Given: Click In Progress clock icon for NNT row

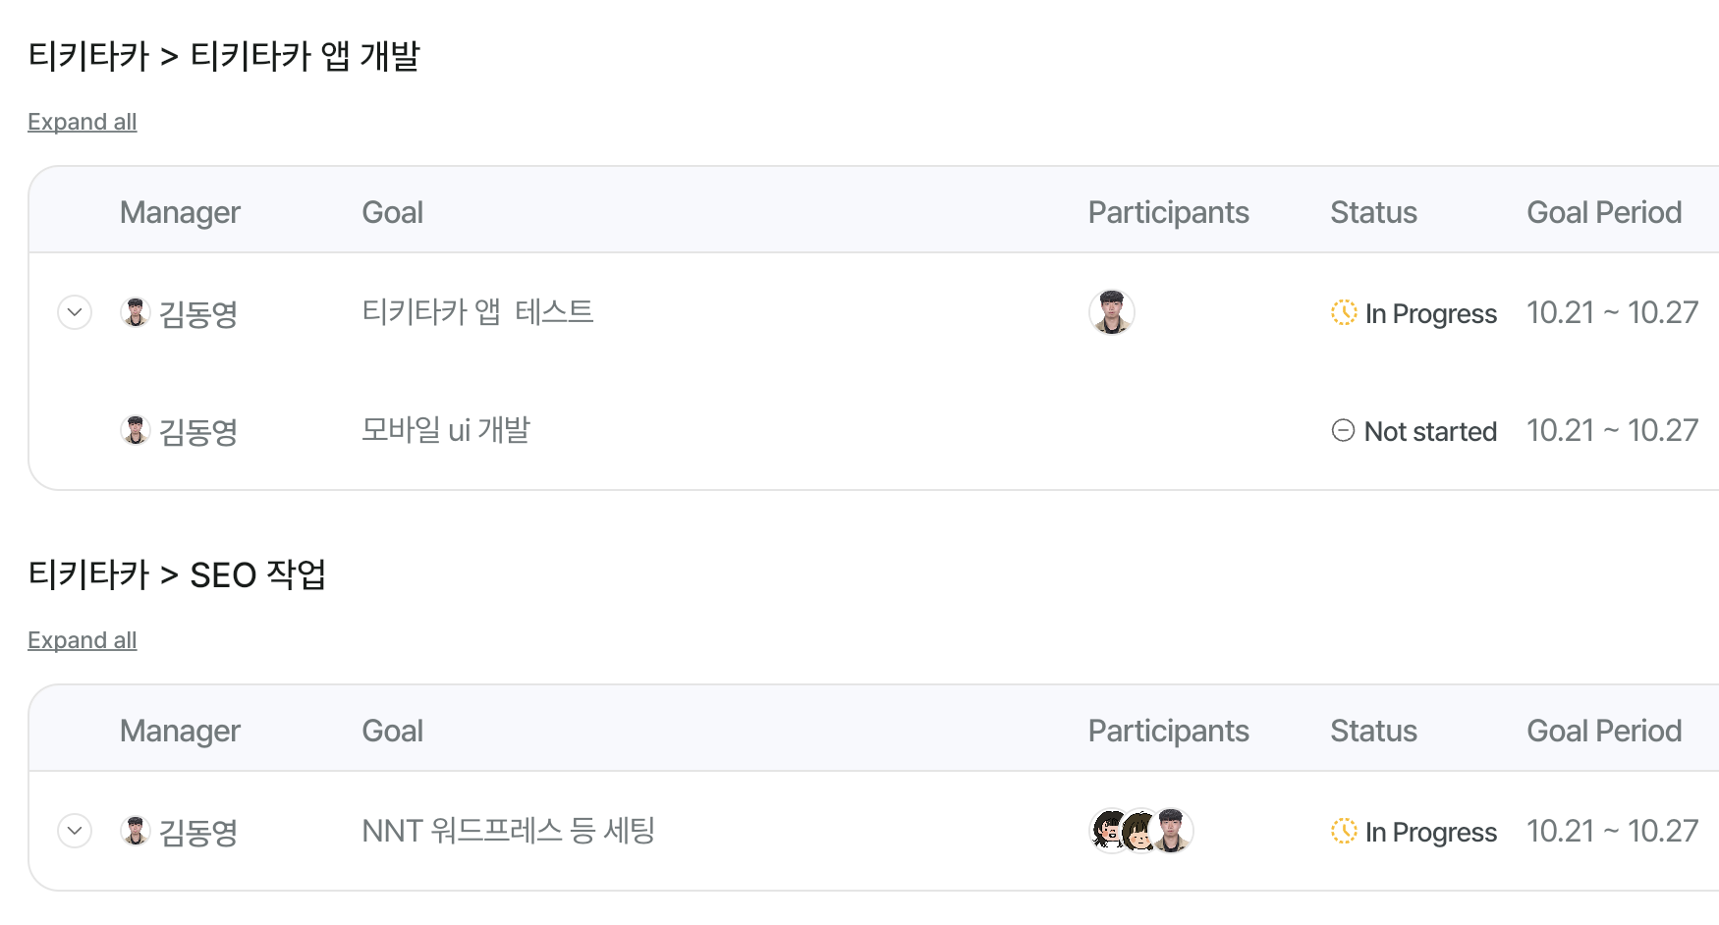Looking at the screenshot, I should tap(1344, 831).
